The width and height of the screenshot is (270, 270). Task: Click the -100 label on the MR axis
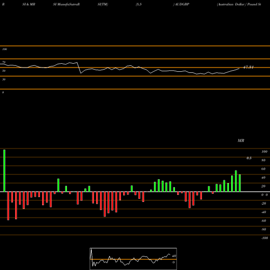(x=265, y=238)
